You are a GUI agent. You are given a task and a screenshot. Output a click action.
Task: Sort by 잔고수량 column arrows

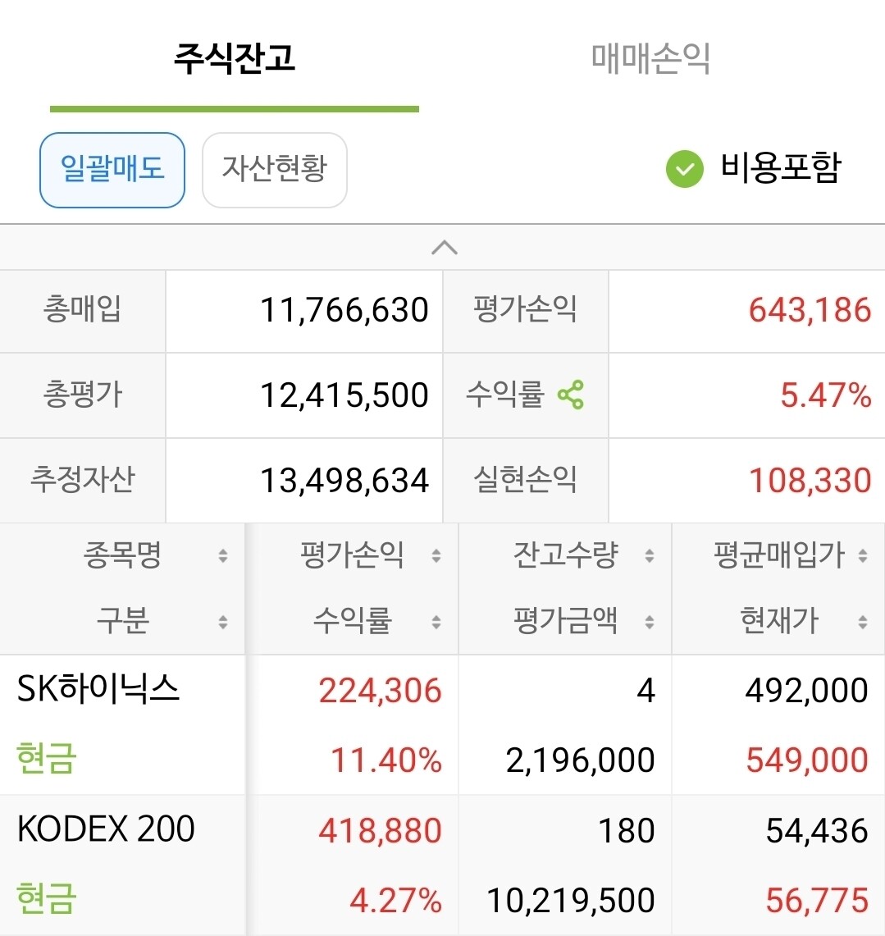coord(650,555)
